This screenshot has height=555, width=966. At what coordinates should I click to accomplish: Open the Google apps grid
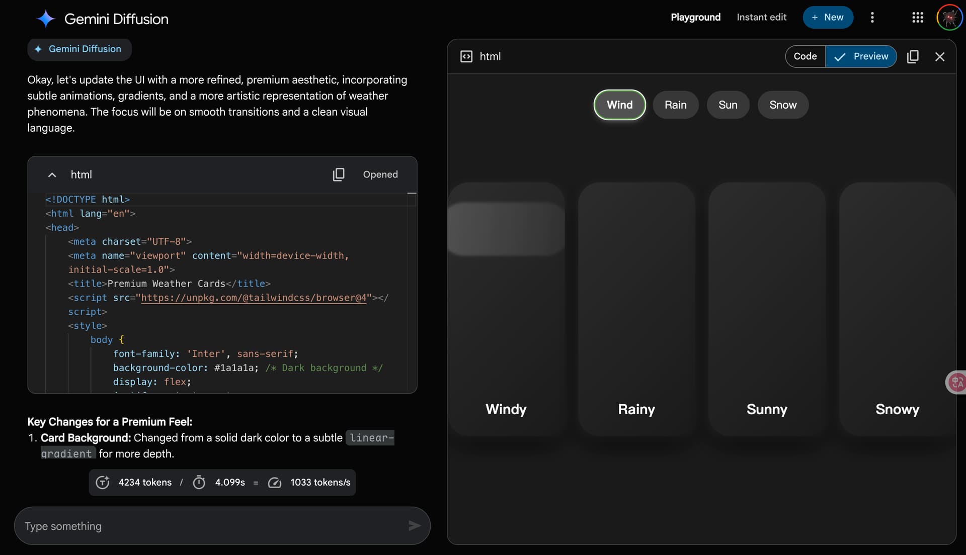(x=918, y=18)
